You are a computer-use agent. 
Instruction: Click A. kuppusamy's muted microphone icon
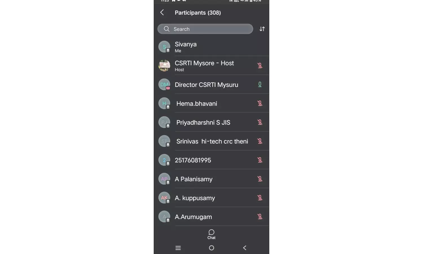pyautogui.click(x=260, y=198)
